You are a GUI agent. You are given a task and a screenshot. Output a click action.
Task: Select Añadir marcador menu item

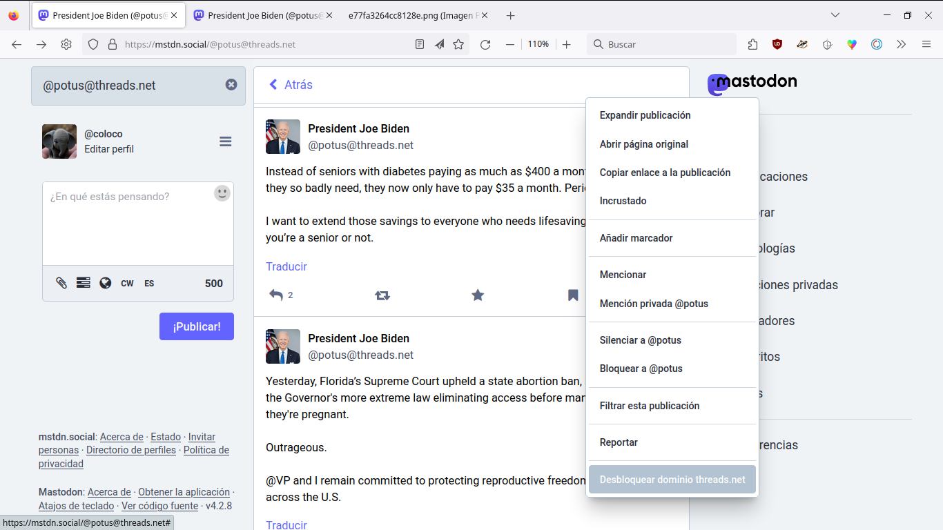tap(672, 238)
